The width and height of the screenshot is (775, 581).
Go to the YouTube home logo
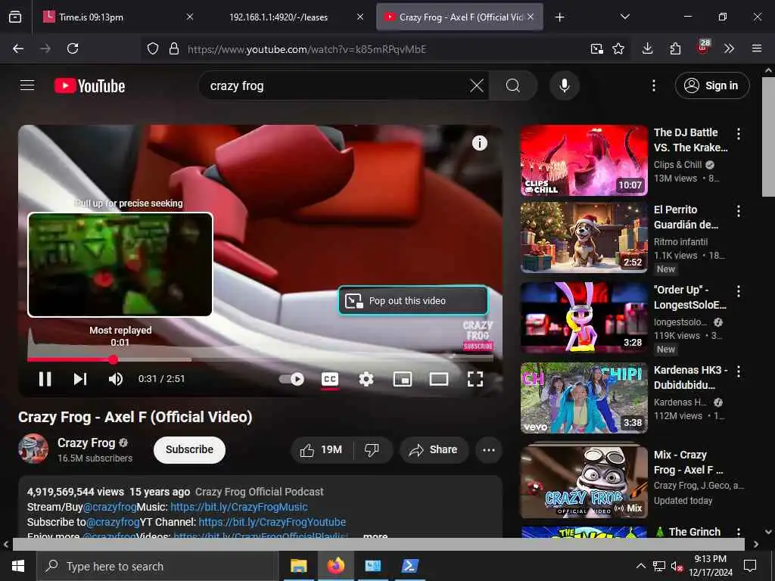(x=89, y=86)
